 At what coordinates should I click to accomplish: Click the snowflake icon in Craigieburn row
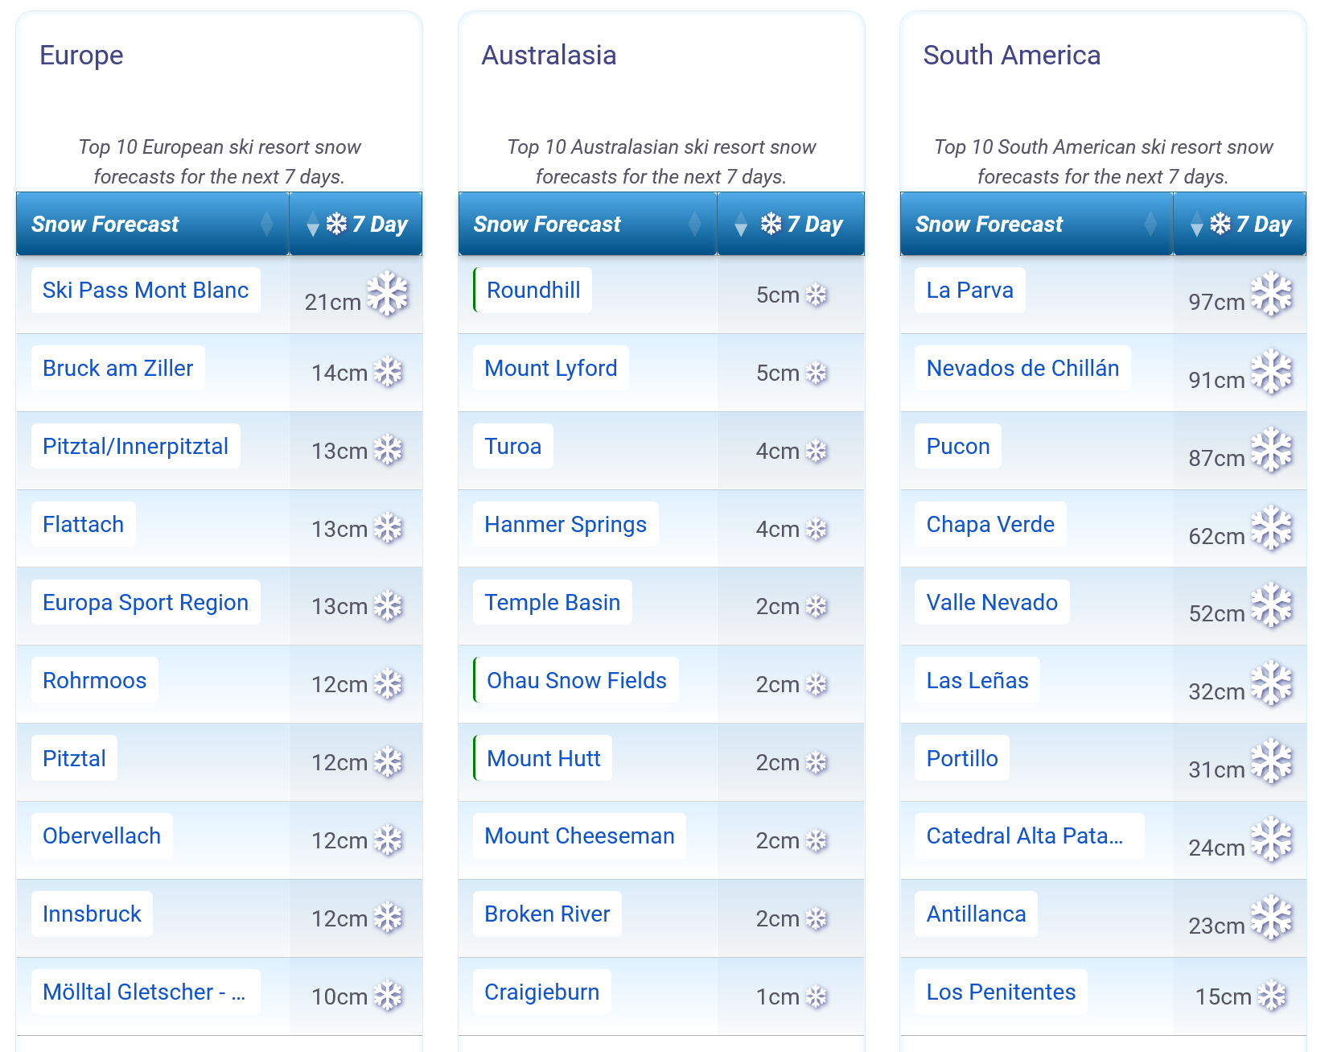click(x=817, y=997)
